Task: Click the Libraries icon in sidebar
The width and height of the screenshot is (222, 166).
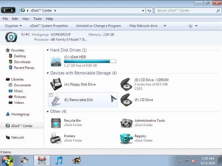Action: pyautogui.click(x=8, y=79)
